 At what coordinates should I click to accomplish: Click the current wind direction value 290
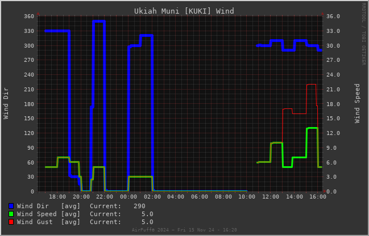coord(139,206)
